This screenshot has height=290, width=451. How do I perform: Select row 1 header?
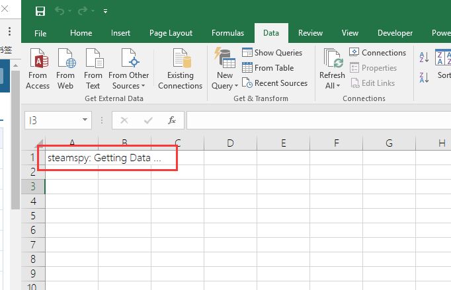pyautogui.click(x=33, y=157)
